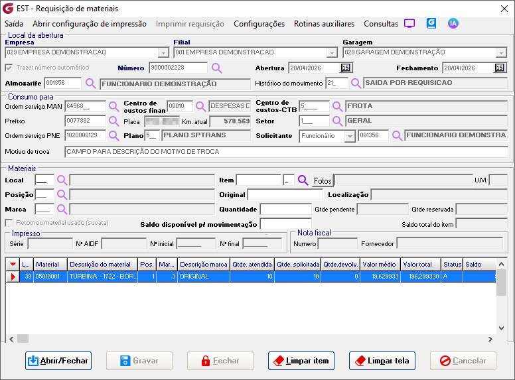Select material code cell 05010001
Screen dimensions: 515x380
(50, 277)
